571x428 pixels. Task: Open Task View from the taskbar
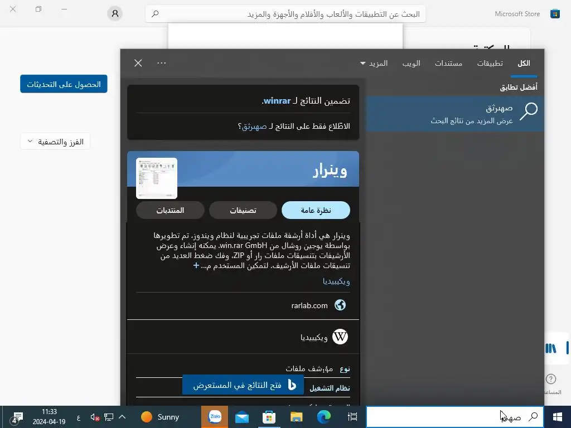coord(352,417)
